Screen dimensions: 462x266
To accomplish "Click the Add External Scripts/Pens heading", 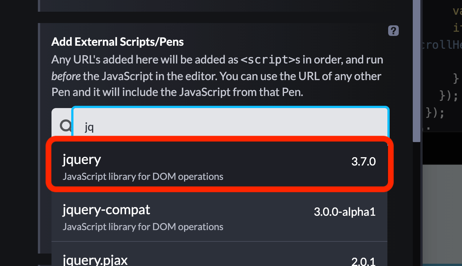I will 117,42.
